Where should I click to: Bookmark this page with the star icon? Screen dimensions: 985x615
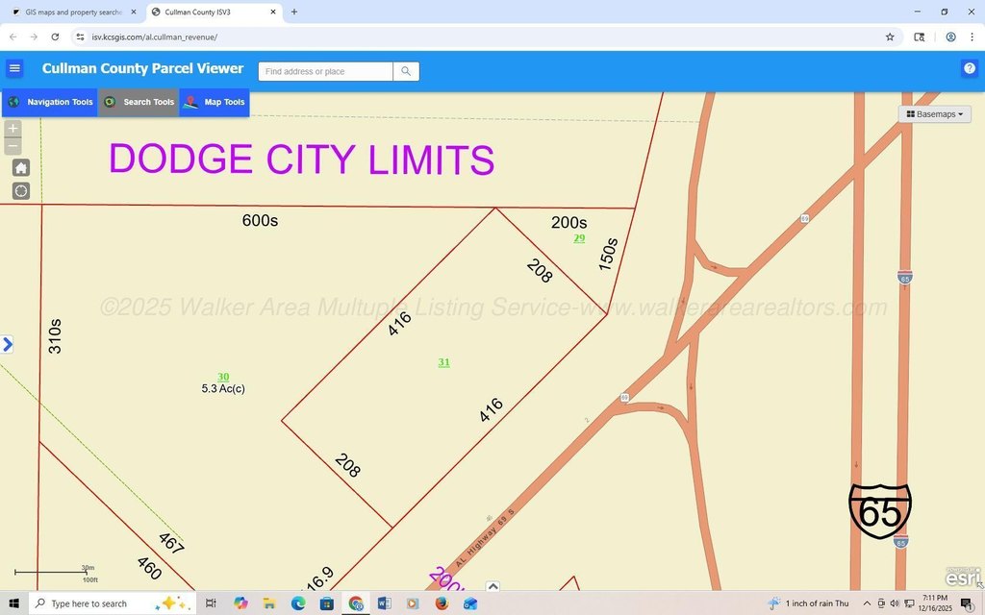coord(890,37)
